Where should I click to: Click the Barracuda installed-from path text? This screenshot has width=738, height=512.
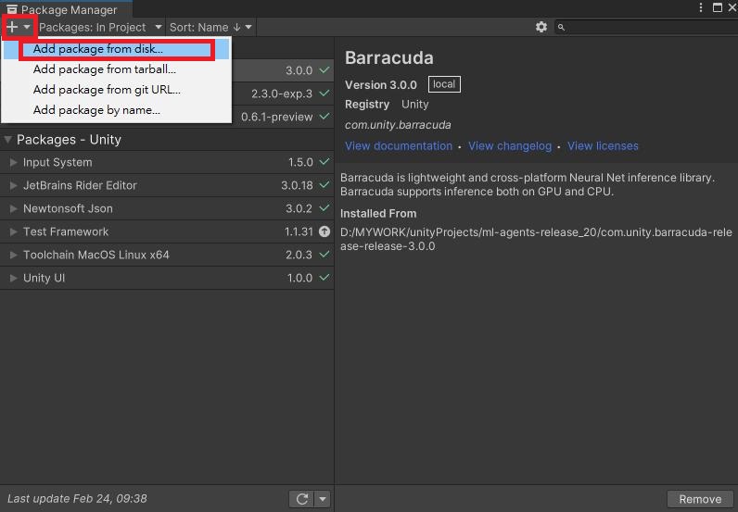[536, 239]
